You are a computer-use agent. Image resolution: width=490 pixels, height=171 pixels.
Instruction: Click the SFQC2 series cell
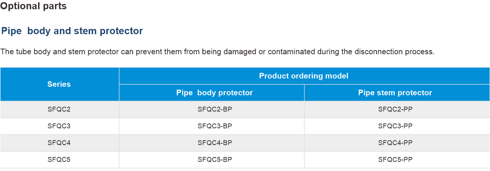tap(59, 110)
